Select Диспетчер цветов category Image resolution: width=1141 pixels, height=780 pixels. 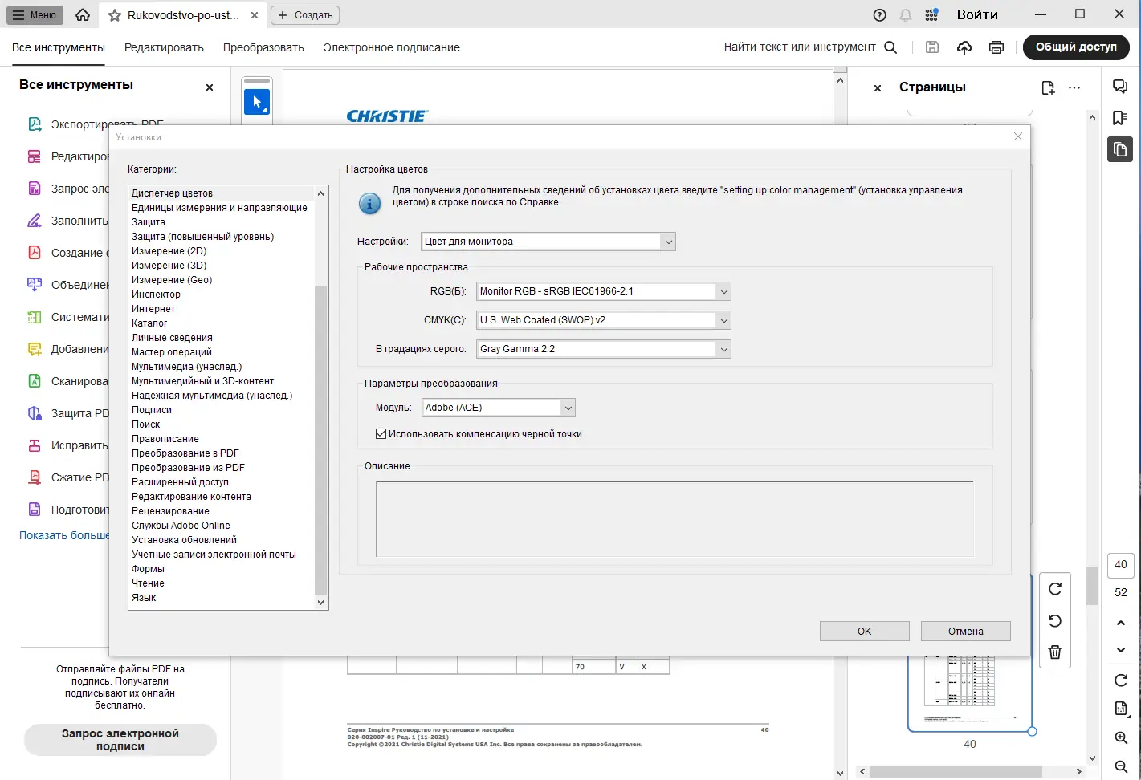tap(222, 193)
